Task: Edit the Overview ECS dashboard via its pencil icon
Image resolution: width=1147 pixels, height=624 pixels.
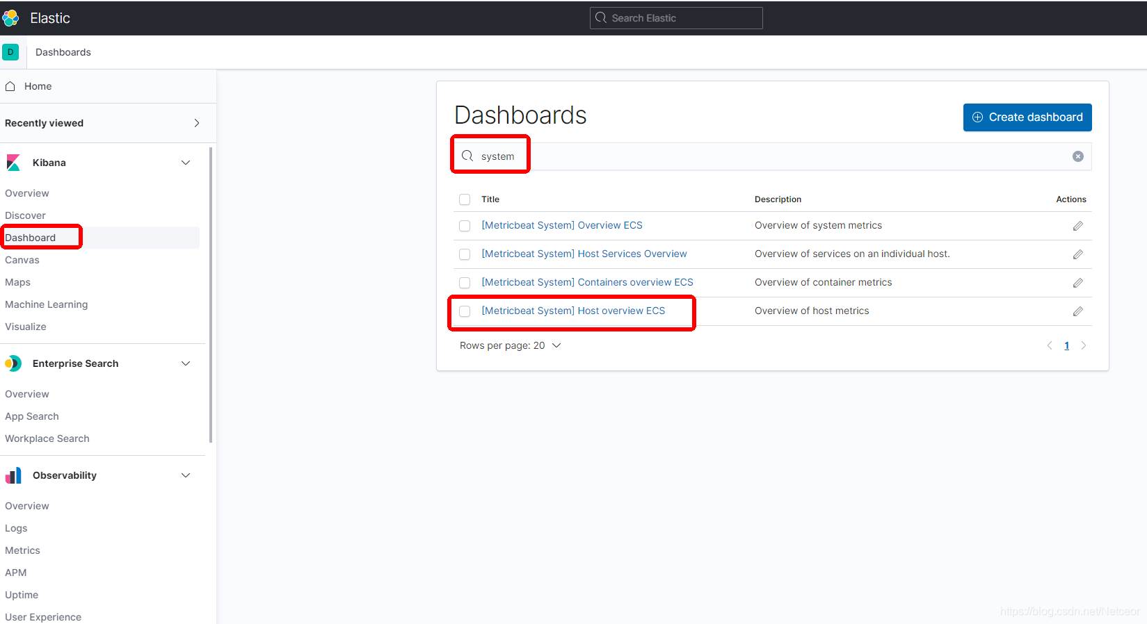Action: pos(1078,226)
